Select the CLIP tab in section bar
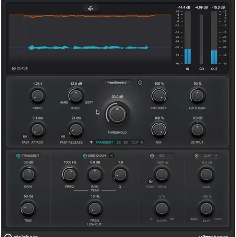This screenshot has width=236, height=237. point(135,142)
